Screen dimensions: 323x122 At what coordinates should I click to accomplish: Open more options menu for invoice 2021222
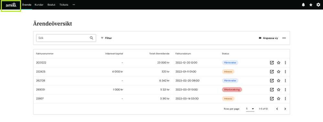pyautogui.click(x=285, y=63)
